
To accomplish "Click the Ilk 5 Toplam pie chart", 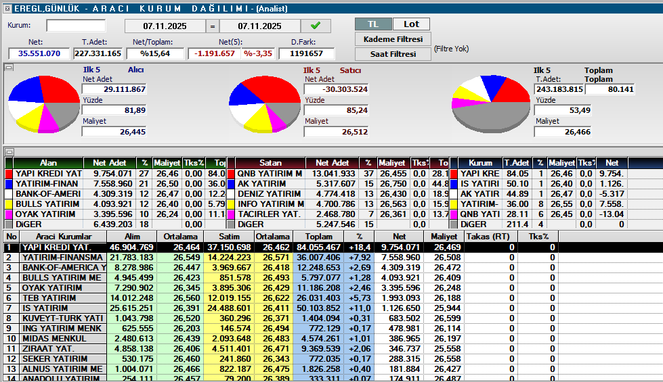I will pos(490,106).
